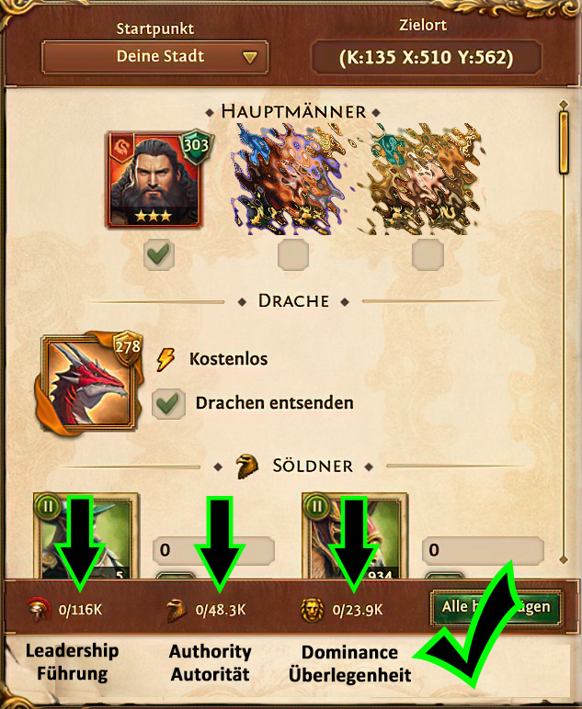The width and height of the screenshot is (582, 709).
Task: Select the bearded captain portrait level 303
Action: [x=154, y=179]
